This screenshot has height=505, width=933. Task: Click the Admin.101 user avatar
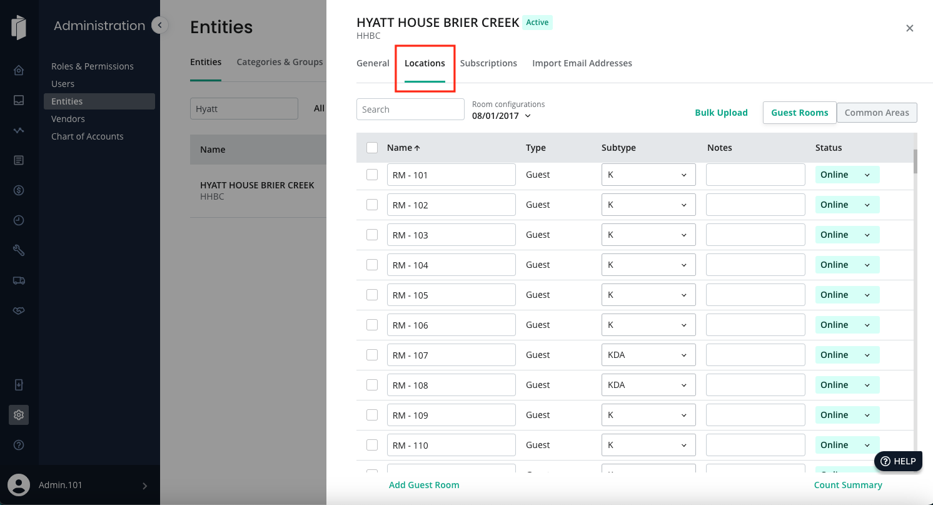coord(19,485)
